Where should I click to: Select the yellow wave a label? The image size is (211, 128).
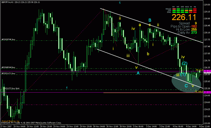tap(140, 25)
